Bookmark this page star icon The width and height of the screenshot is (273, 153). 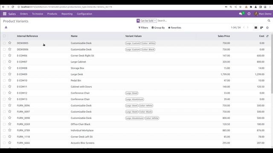pyautogui.click(x=240, y=7)
